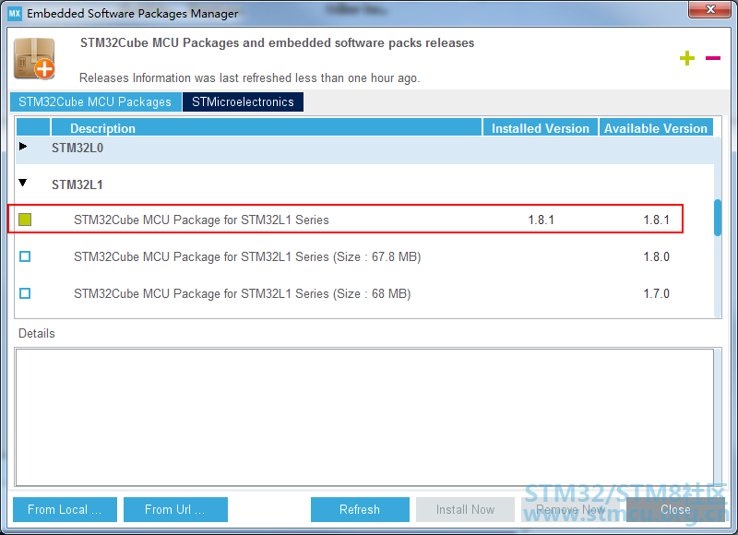Click the Install Now button
The height and width of the screenshot is (535, 738).
click(x=466, y=509)
